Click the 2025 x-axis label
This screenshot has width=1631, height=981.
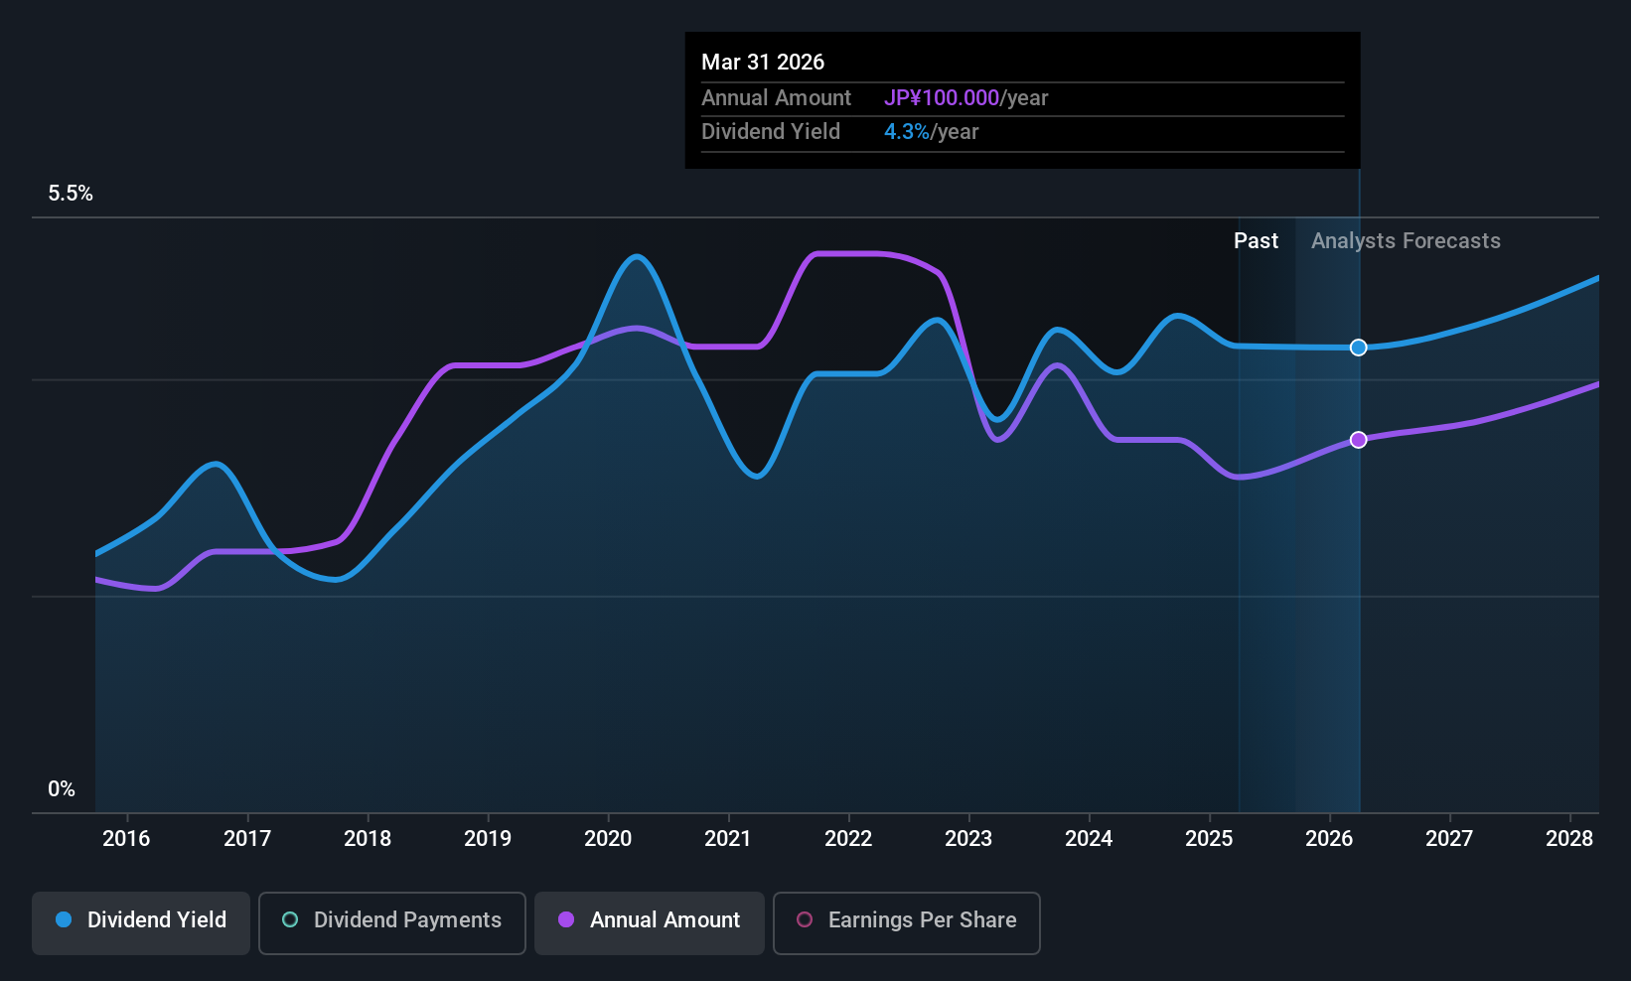click(x=1209, y=839)
